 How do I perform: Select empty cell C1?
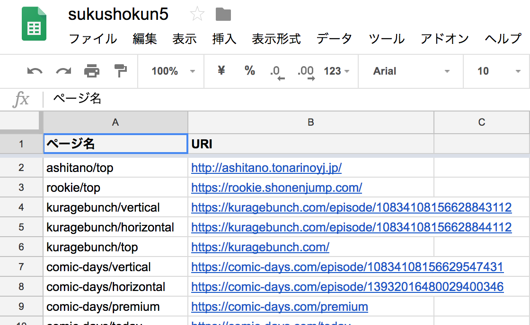pos(482,144)
